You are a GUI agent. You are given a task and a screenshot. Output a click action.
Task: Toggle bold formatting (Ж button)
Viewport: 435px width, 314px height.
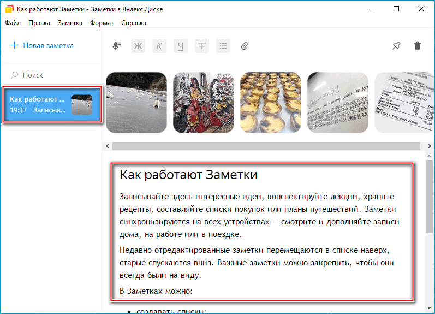click(138, 46)
